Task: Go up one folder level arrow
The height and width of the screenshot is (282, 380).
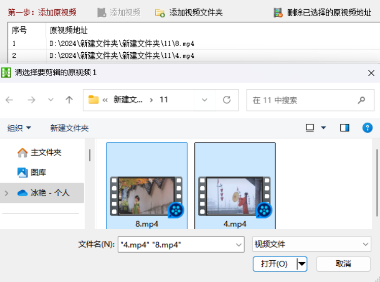Action: [x=69, y=100]
